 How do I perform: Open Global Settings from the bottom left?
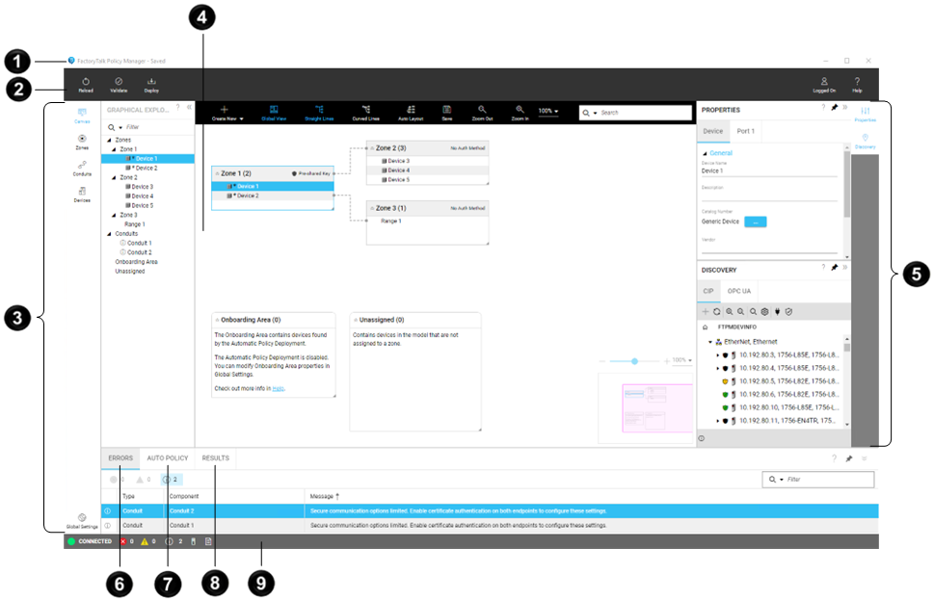(x=83, y=517)
